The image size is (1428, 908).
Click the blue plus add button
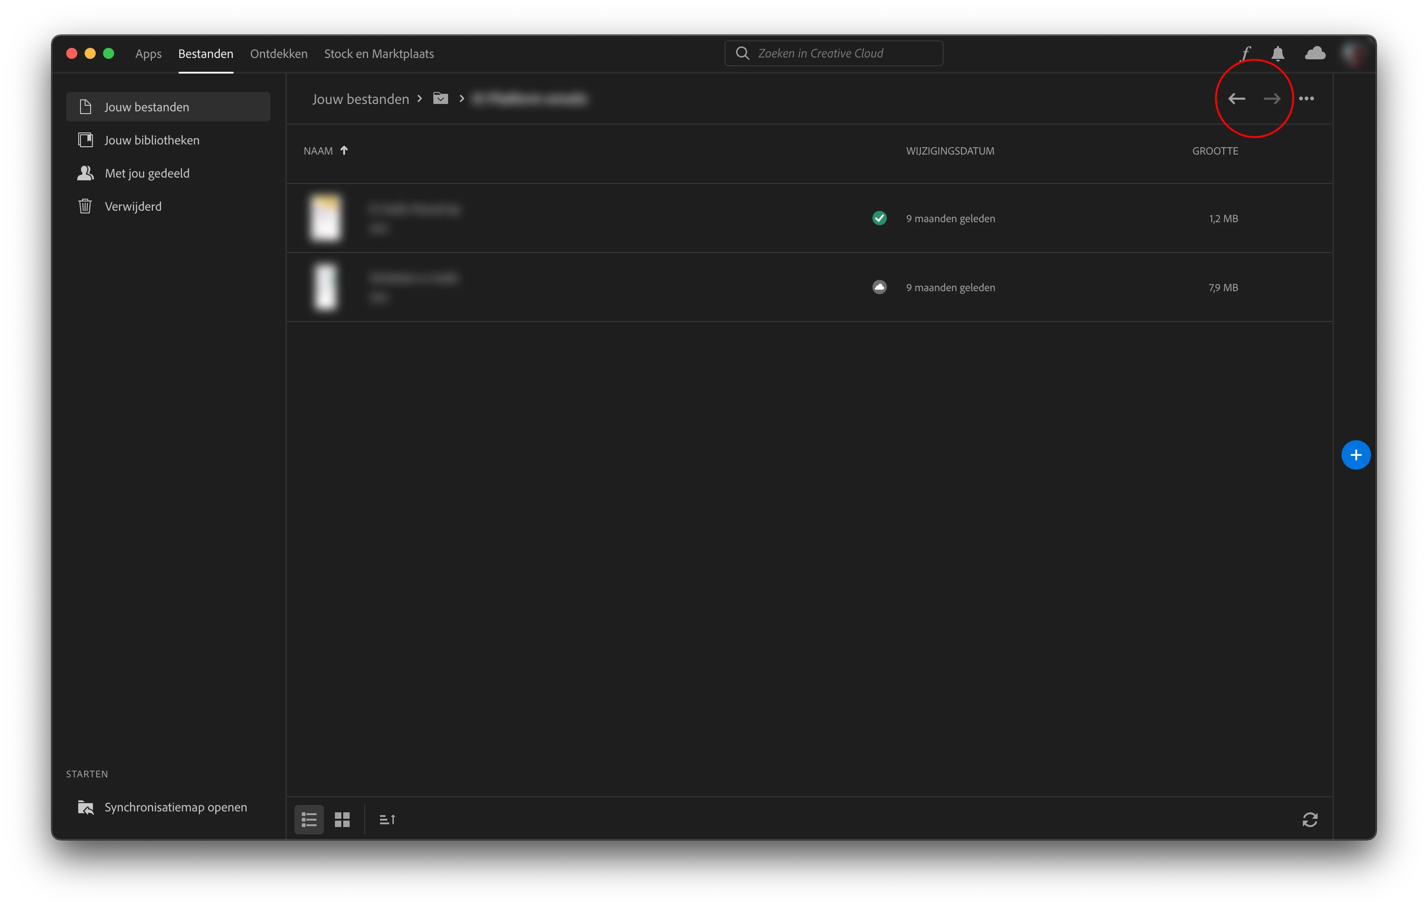(1356, 455)
